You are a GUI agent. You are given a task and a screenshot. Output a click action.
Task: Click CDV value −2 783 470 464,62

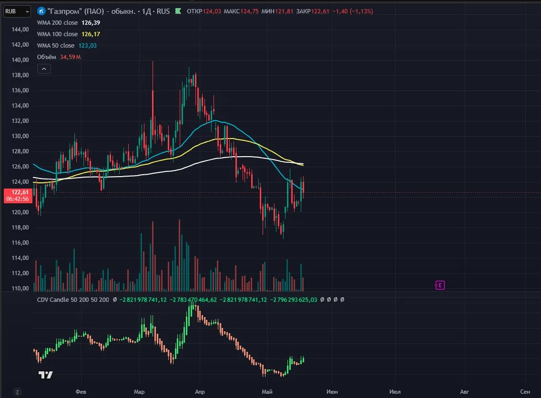[x=193, y=300]
